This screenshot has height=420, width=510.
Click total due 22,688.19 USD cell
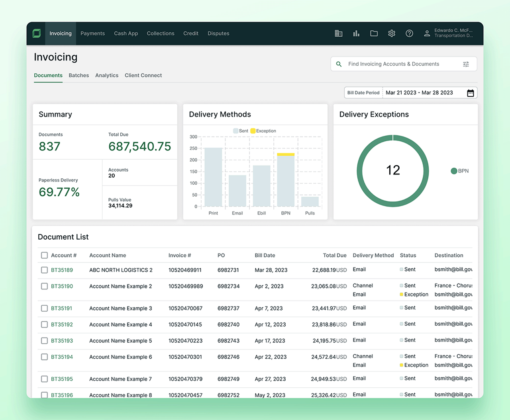[330, 270]
